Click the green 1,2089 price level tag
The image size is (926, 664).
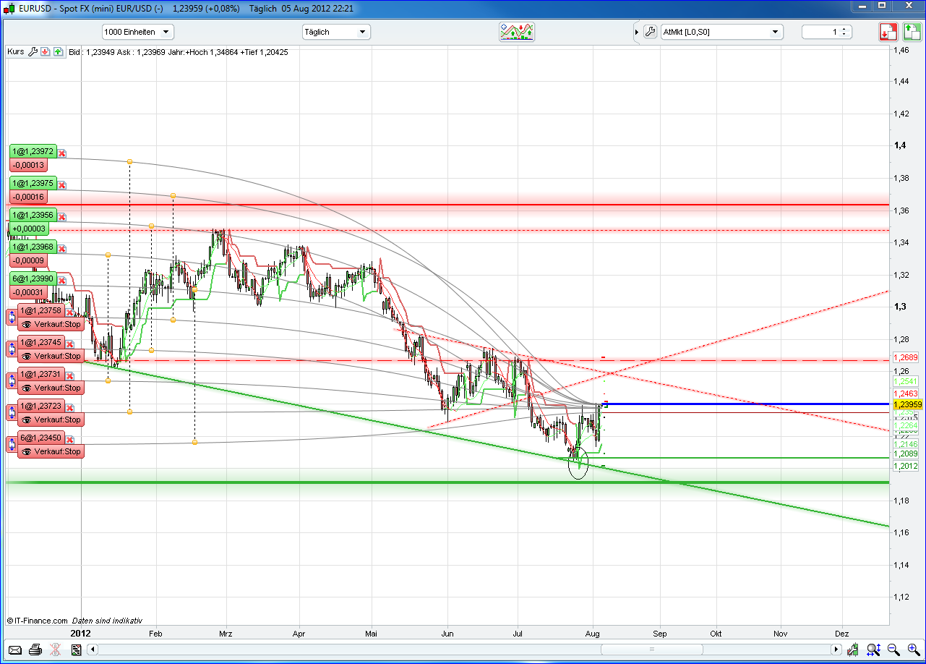906,454
